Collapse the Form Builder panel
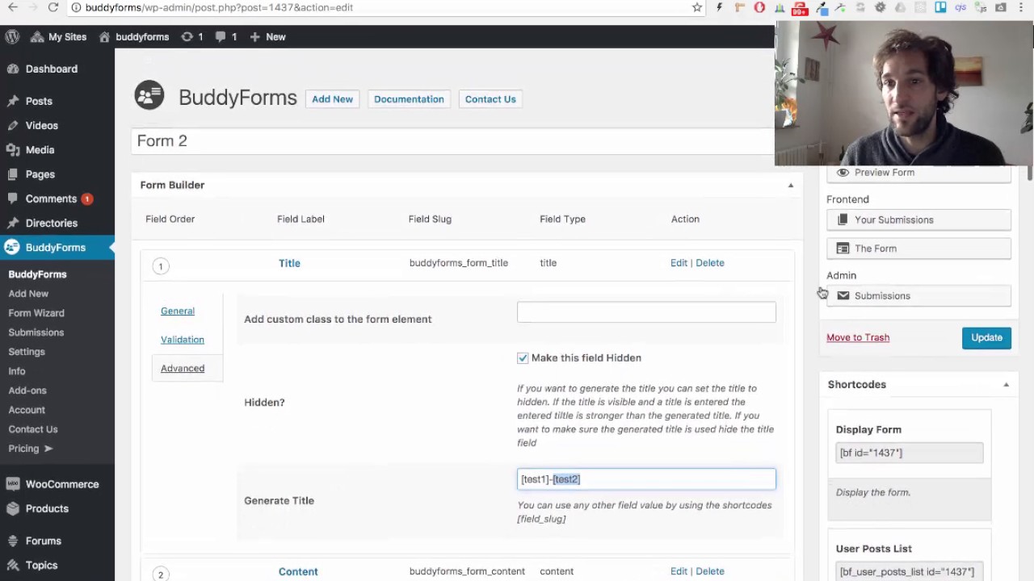1034x581 pixels. [790, 186]
